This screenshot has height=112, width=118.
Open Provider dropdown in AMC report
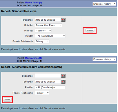pos(50,87)
